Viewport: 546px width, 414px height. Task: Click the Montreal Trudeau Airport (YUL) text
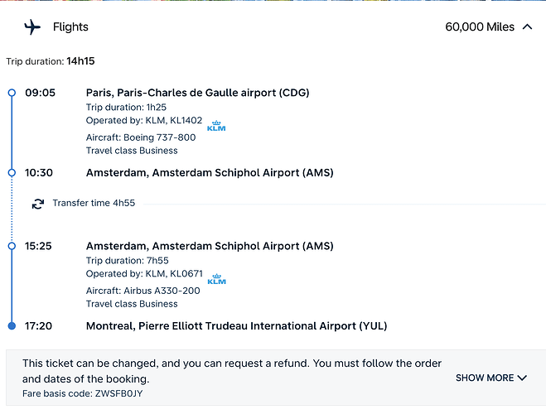[x=236, y=326]
